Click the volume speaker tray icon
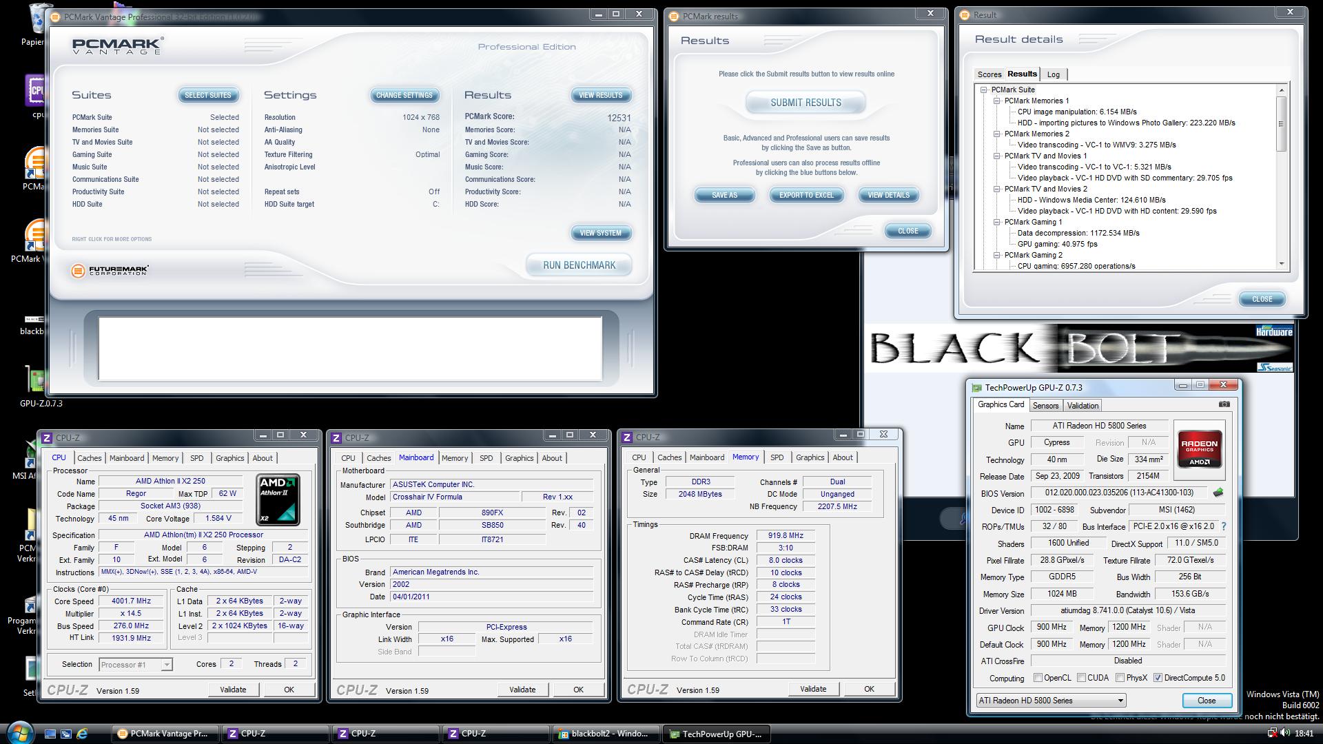 1285,734
